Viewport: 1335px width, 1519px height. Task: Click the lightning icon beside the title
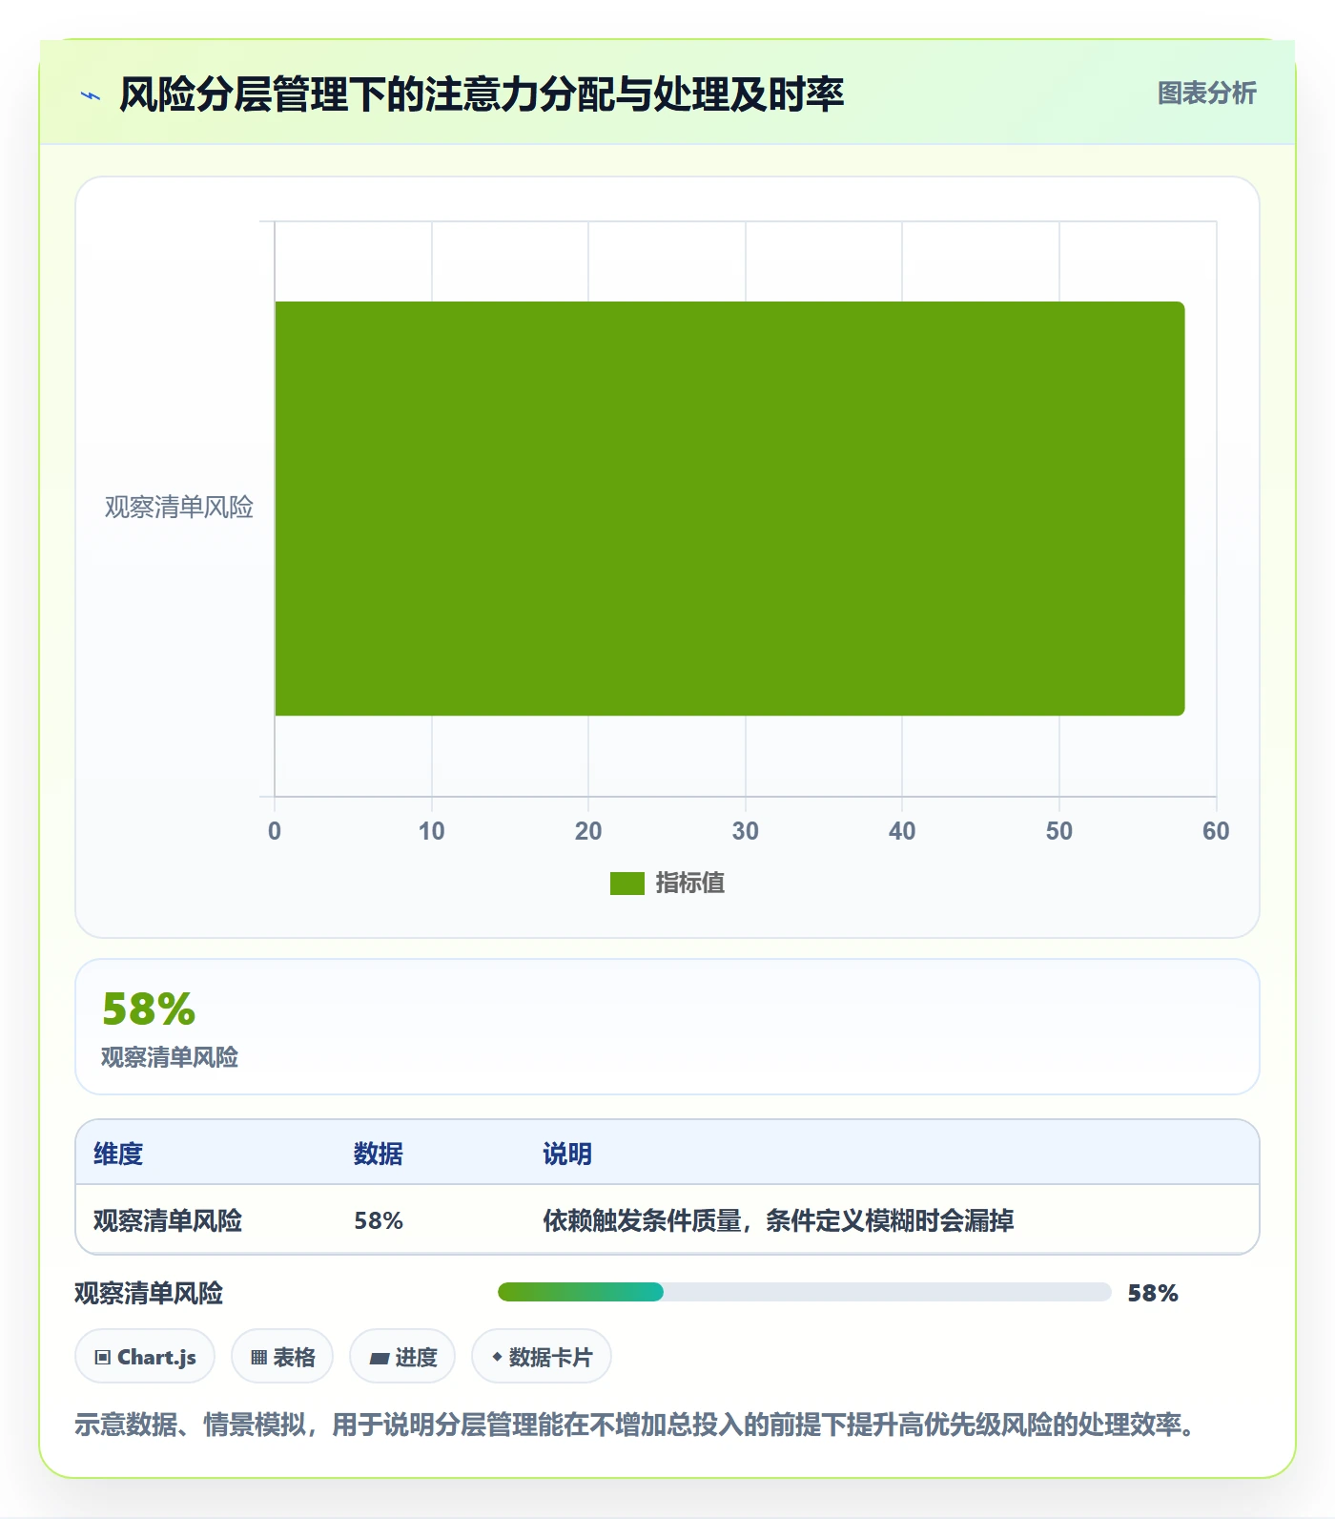[91, 95]
